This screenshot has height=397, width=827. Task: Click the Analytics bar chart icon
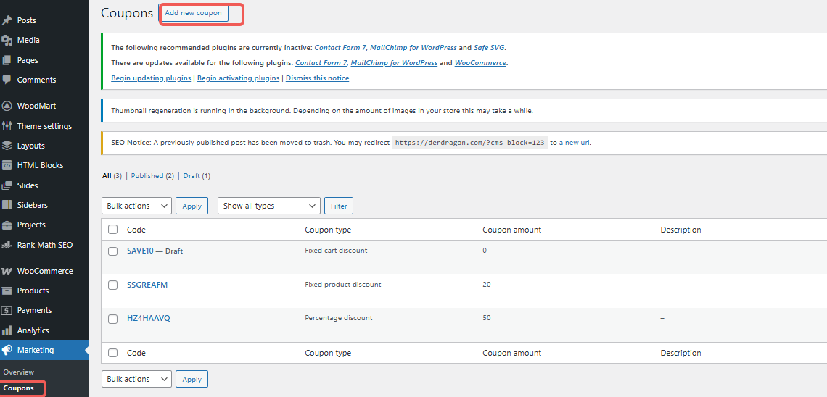(x=7, y=330)
